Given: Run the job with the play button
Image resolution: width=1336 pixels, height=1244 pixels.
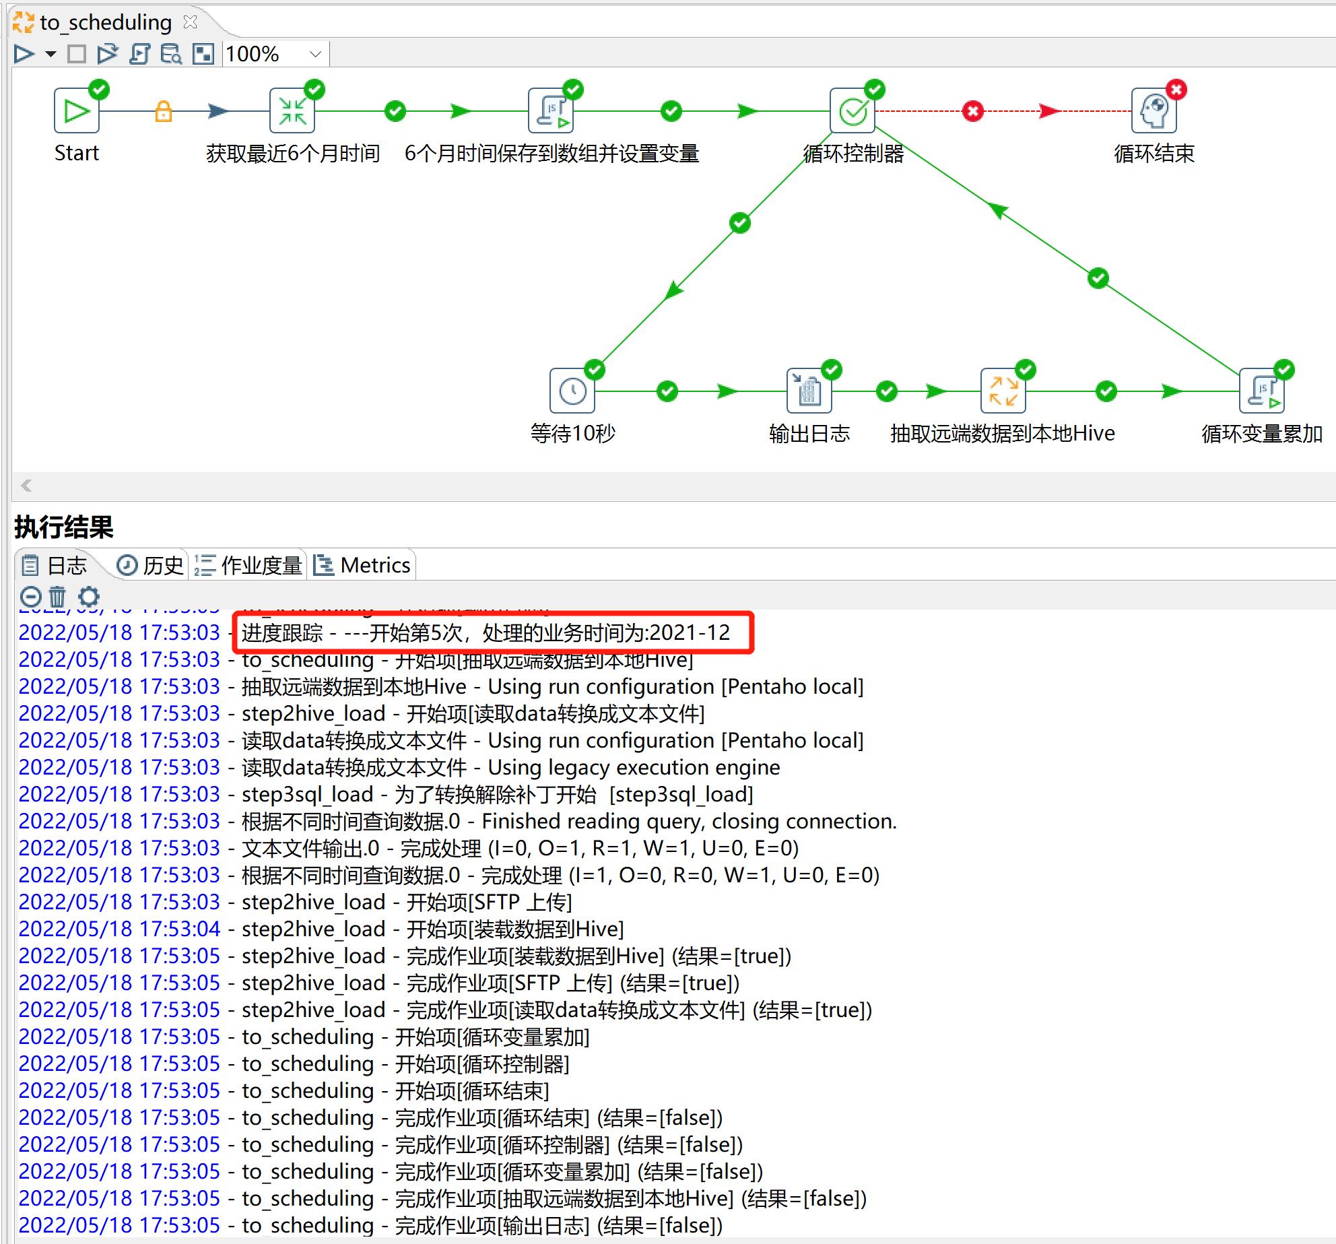Looking at the screenshot, I should click(24, 54).
